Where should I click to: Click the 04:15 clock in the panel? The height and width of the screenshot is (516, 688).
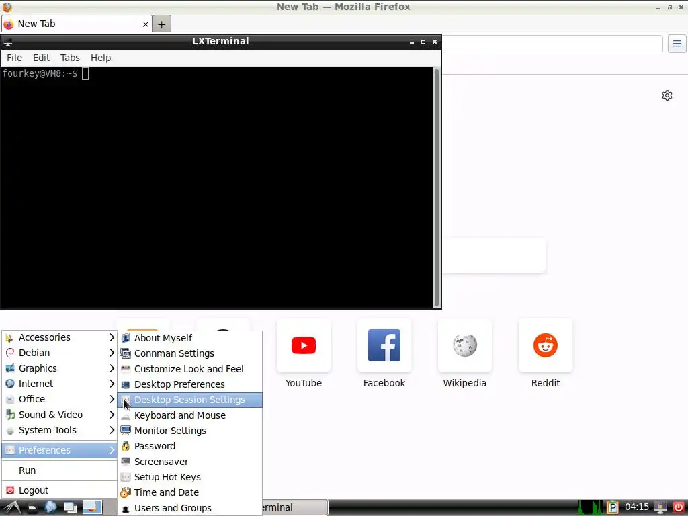[637, 507]
